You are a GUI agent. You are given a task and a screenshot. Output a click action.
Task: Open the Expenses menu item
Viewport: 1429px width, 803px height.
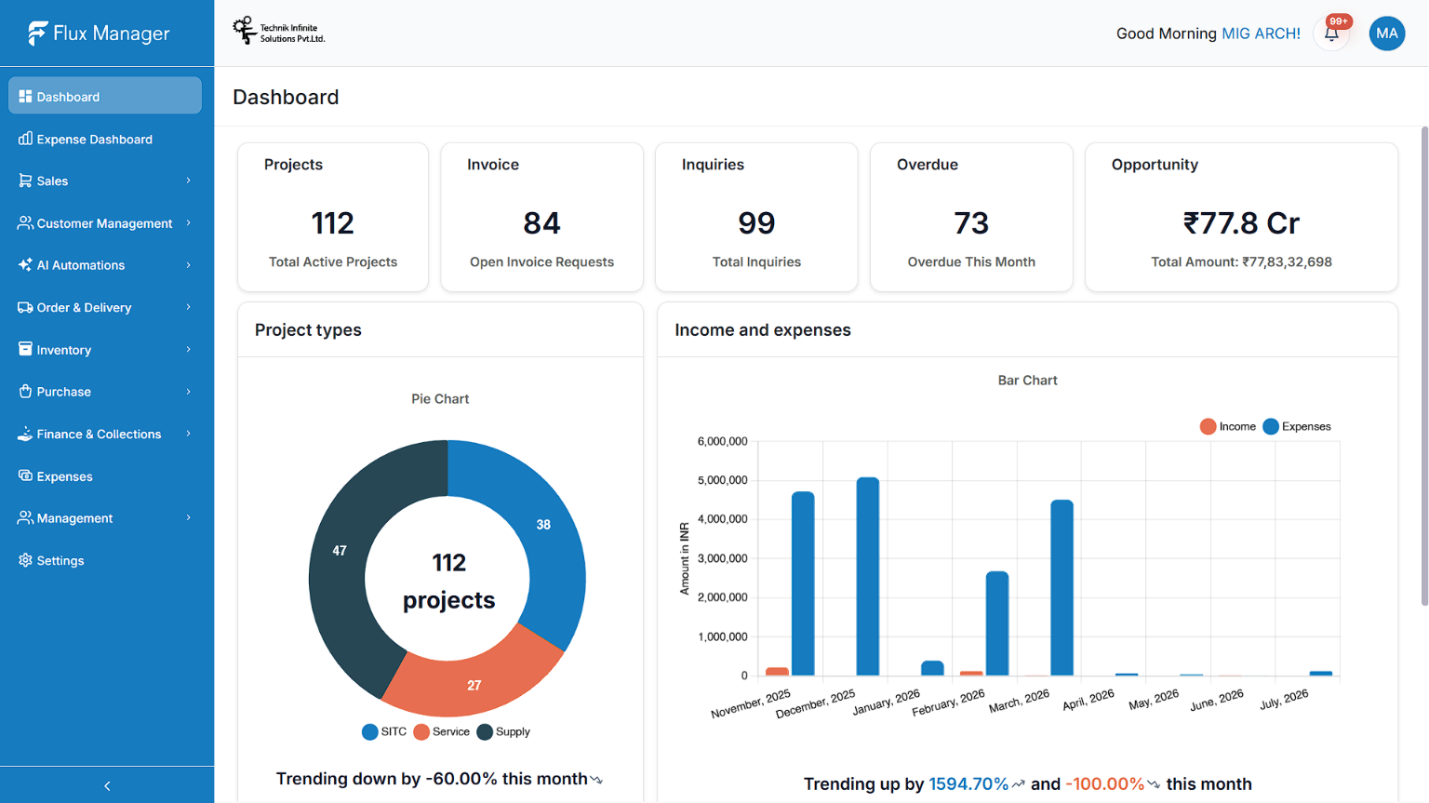(x=105, y=475)
